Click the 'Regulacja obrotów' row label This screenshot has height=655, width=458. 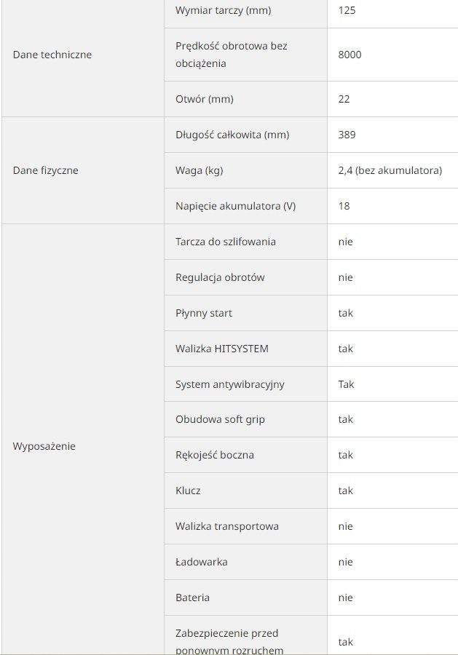point(220,277)
